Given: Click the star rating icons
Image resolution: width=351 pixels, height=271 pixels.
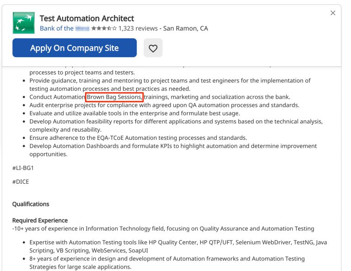Looking at the screenshot, I should tap(104, 28).
